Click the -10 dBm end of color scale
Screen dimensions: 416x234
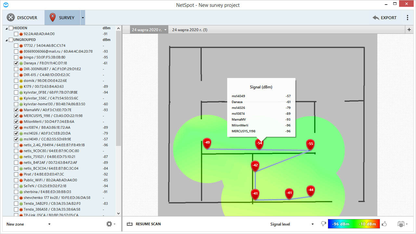367,224
